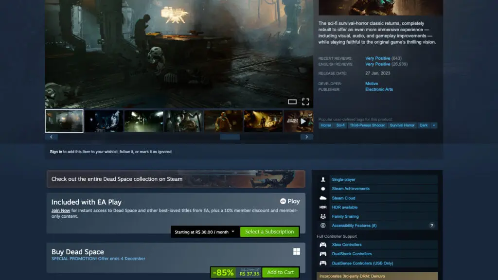
Task: Click the HDR available icon
Action: (x=322, y=207)
